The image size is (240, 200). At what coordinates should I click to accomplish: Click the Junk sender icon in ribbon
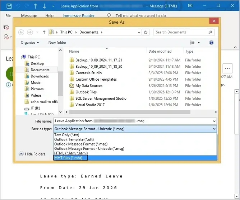point(6,37)
